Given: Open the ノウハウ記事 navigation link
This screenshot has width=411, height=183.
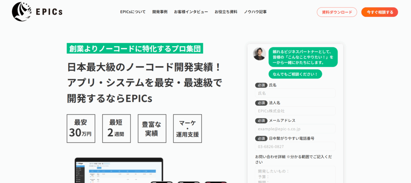Looking at the screenshot, I should pos(255,12).
